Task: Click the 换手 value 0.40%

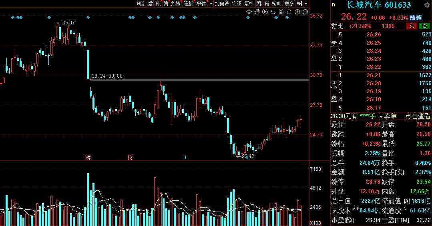Action: [423, 163]
